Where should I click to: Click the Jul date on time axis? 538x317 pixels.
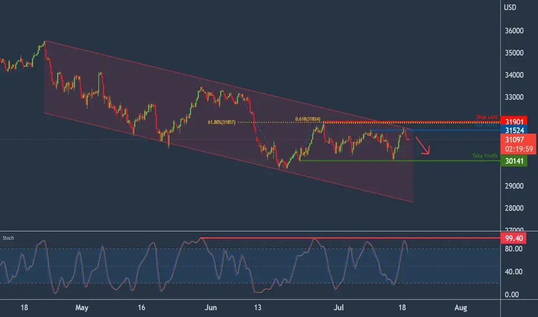[339, 307]
